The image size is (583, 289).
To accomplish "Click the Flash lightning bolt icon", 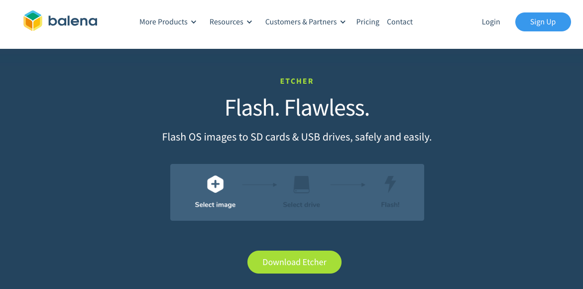I will (x=390, y=184).
